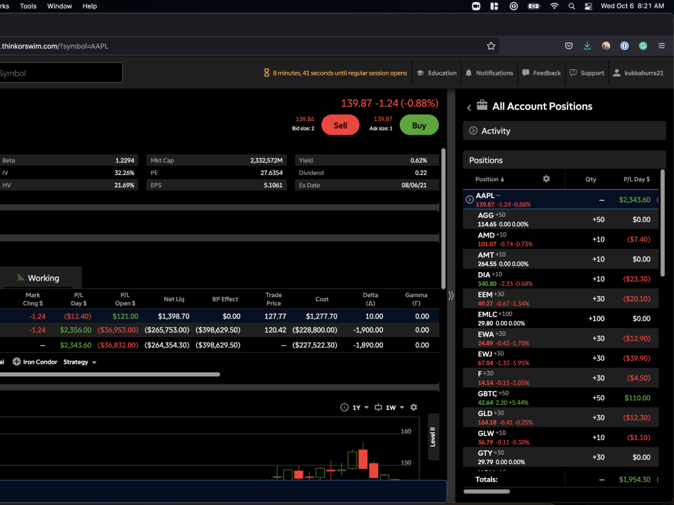Click the Totals $1,954.30 value
This screenshot has width=674, height=505.
634,479
